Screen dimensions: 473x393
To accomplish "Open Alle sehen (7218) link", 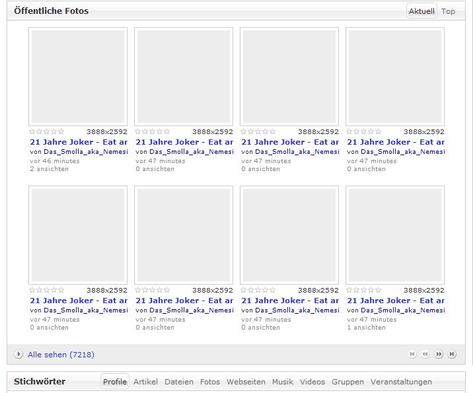I will point(61,355).
